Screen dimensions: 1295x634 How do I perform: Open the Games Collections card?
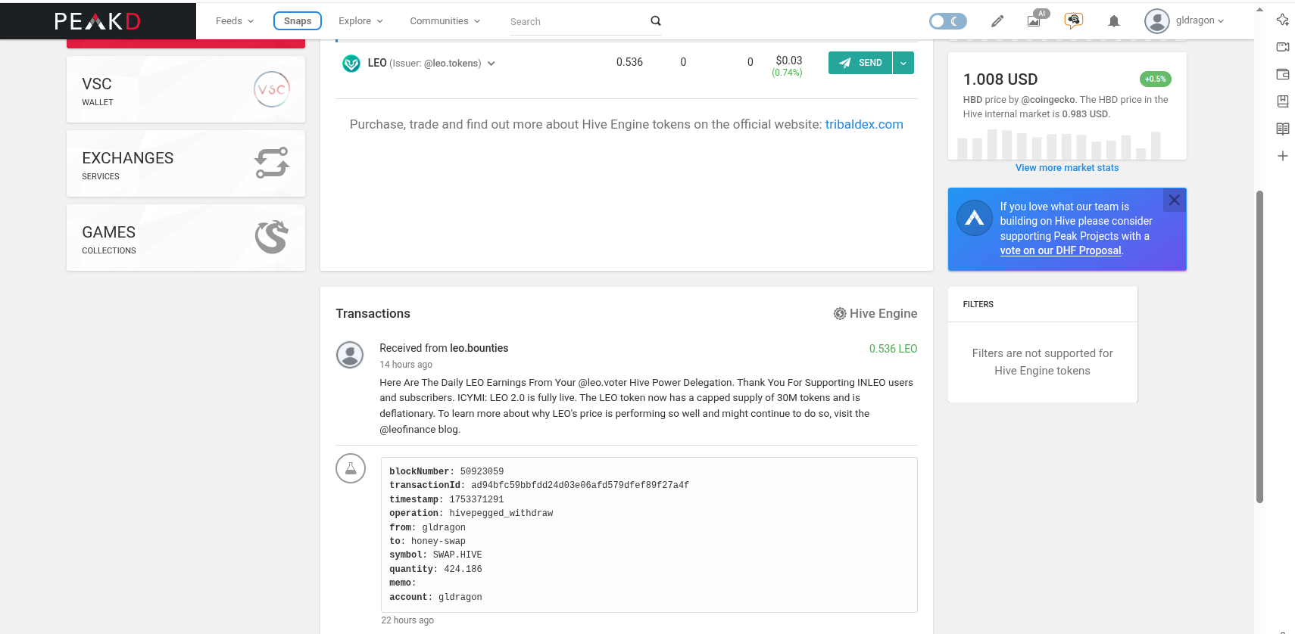coord(186,238)
